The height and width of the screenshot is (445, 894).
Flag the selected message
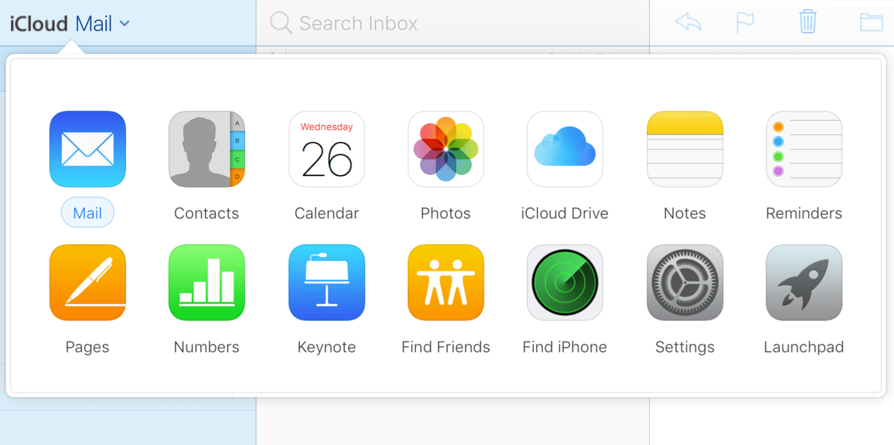click(745, 22)
